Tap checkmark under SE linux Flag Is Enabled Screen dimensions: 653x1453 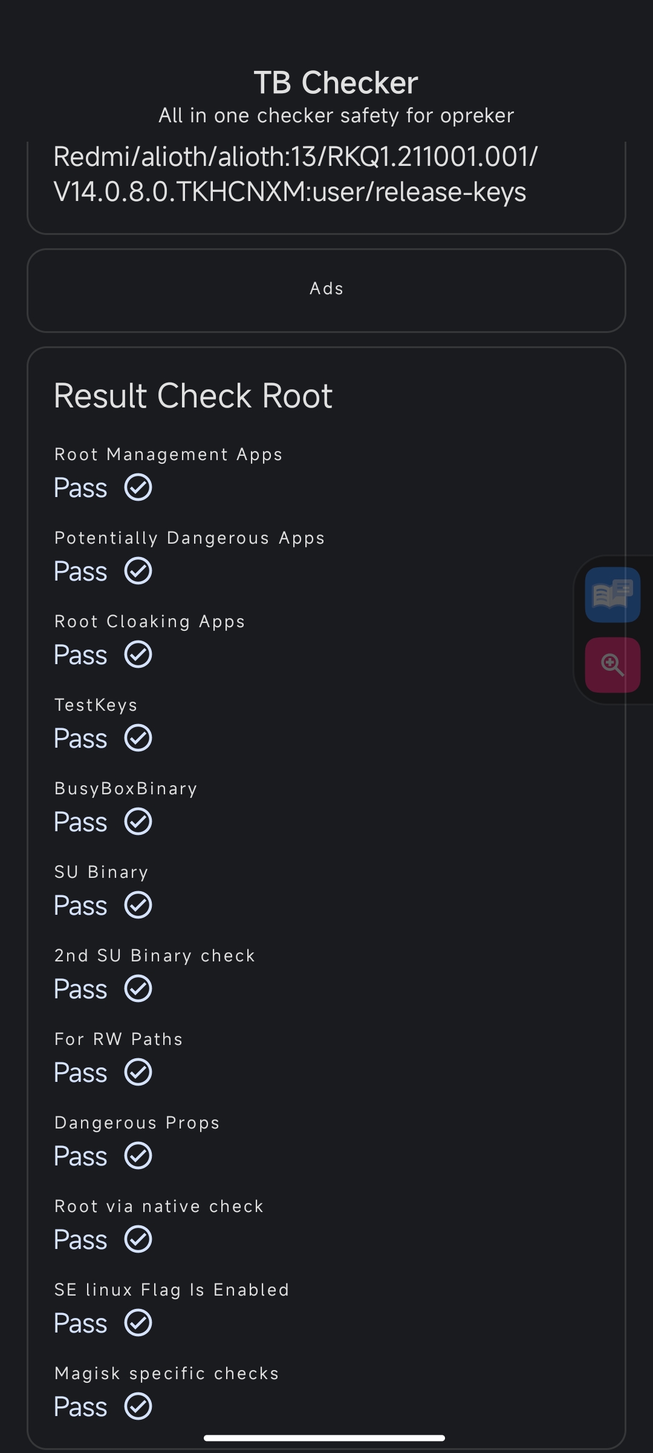tap(138, 1323)
